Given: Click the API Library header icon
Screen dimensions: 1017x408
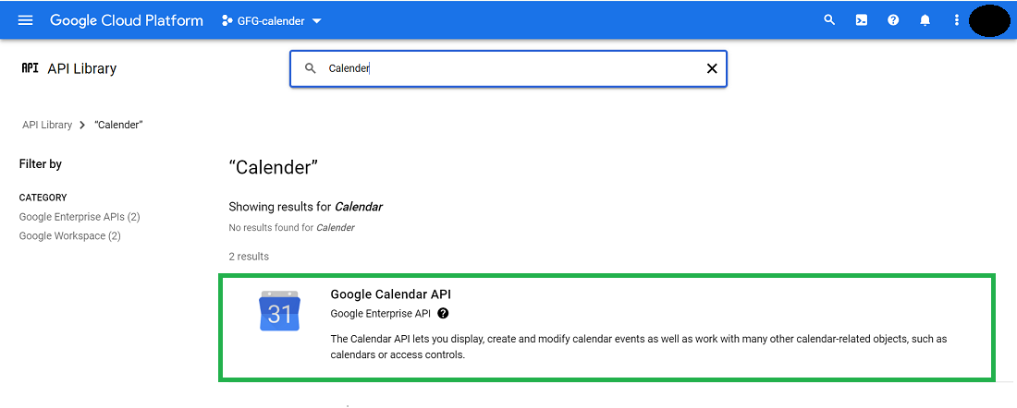Looking at the screenshot, I should [30, 68].
